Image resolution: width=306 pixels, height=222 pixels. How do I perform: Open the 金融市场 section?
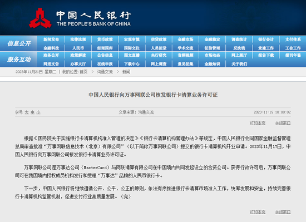coord(185,40)
